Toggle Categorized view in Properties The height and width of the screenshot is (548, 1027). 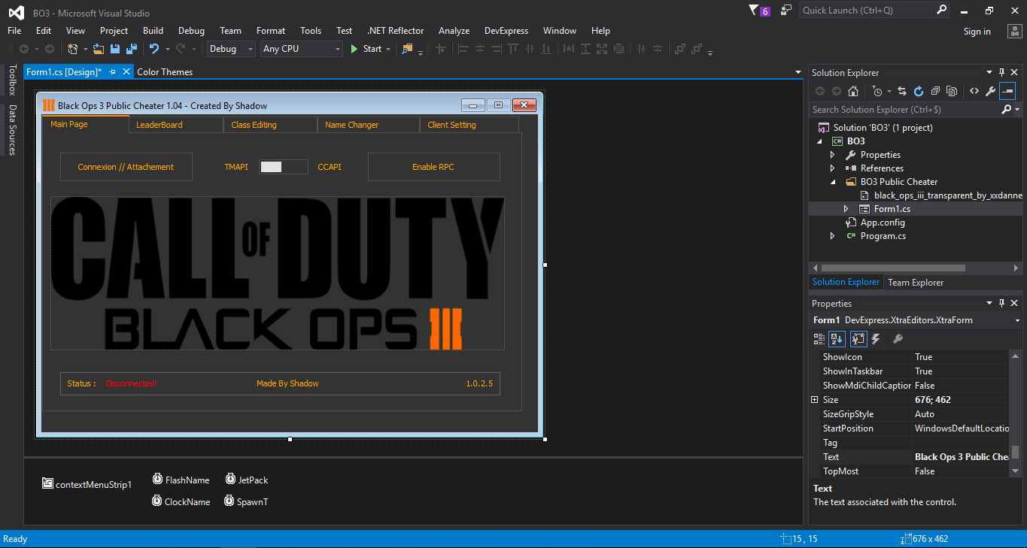819,339
